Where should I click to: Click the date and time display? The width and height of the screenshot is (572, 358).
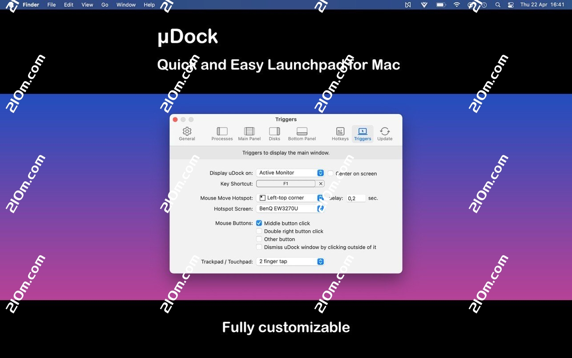542,5
